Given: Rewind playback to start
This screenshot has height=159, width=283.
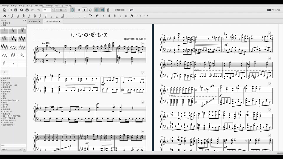Looking at the screenshot, I should click(x=79, y=10).
